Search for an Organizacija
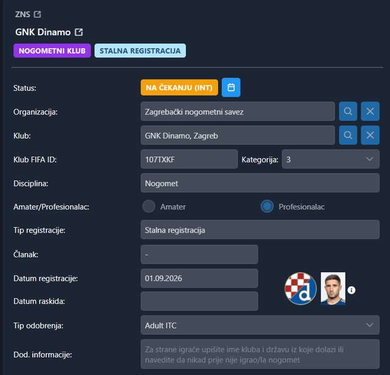 [348, 111]
